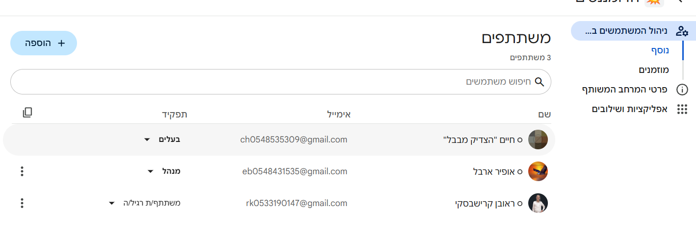Screen dimensions: 696x232
Task: Click אופיר ארבל's avatar thumbnail
Action: [538, 171]
